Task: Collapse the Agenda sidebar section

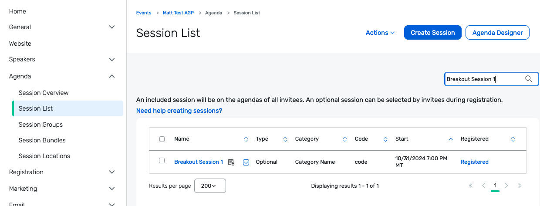Action: coord(112,76)
